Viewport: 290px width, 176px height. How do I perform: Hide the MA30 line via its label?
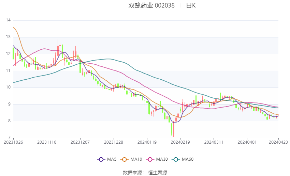(x=162, y=159)
